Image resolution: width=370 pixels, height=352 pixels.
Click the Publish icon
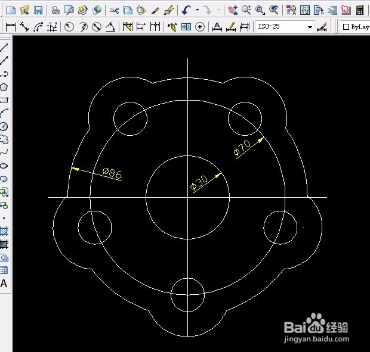point(82,10)
